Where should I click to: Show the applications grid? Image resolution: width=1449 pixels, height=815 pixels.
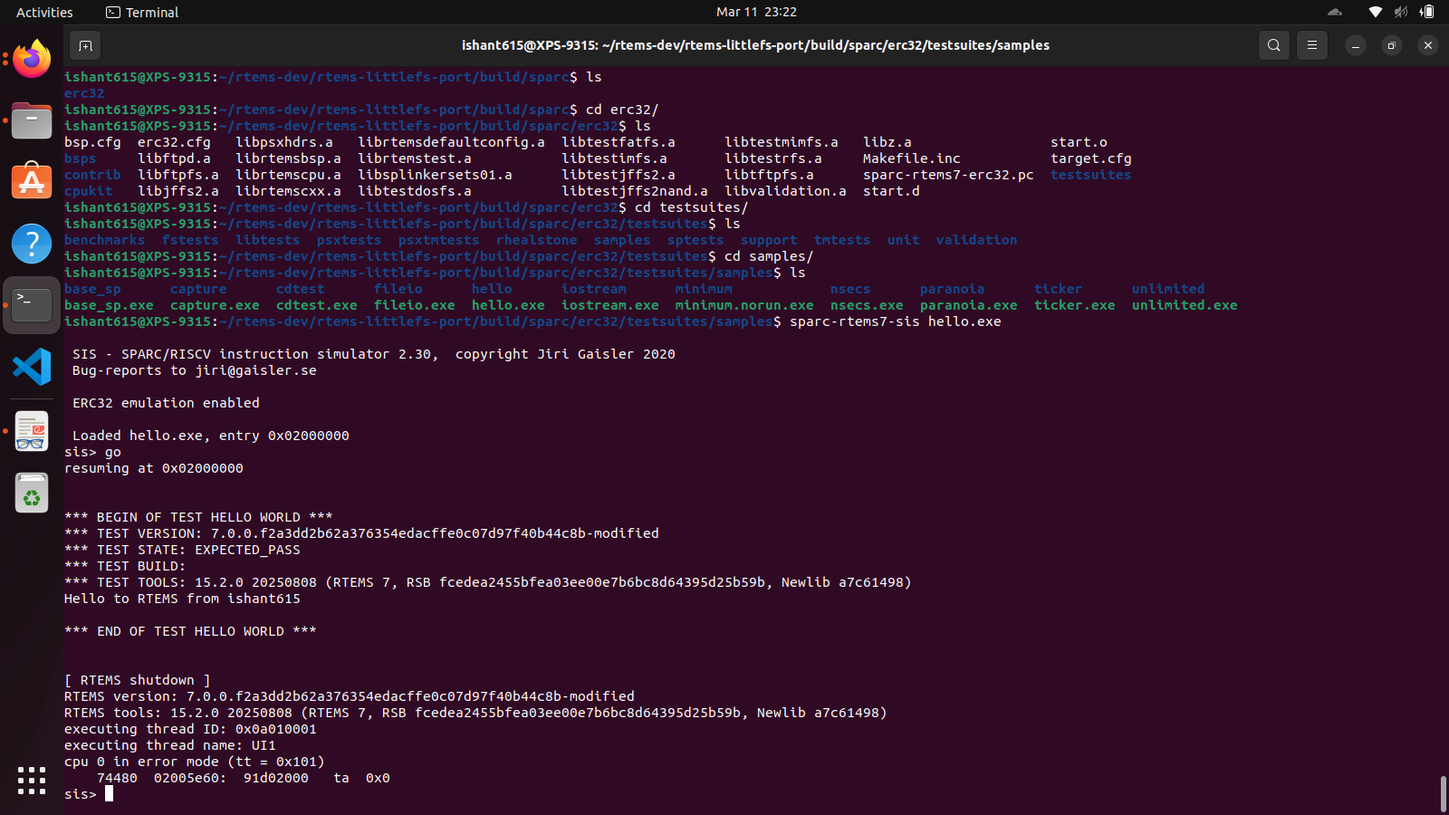pyautogui.click(x=32, y=781)
